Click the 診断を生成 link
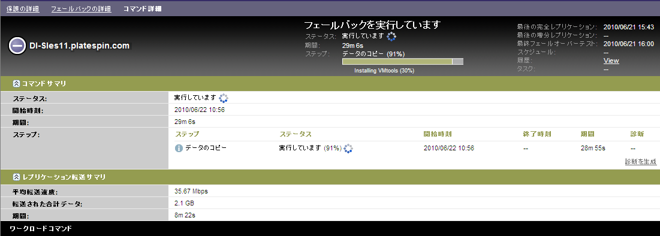The width and height of the screenshot is (660, 236). [x=641, y=162]
